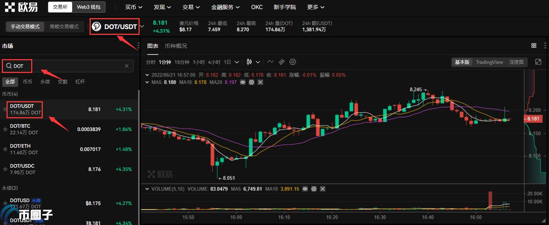The width and height of the screenshot is (549, 225).
Task: Favorite DOT/BTC by clicking its star
Action: pos(5,129)
